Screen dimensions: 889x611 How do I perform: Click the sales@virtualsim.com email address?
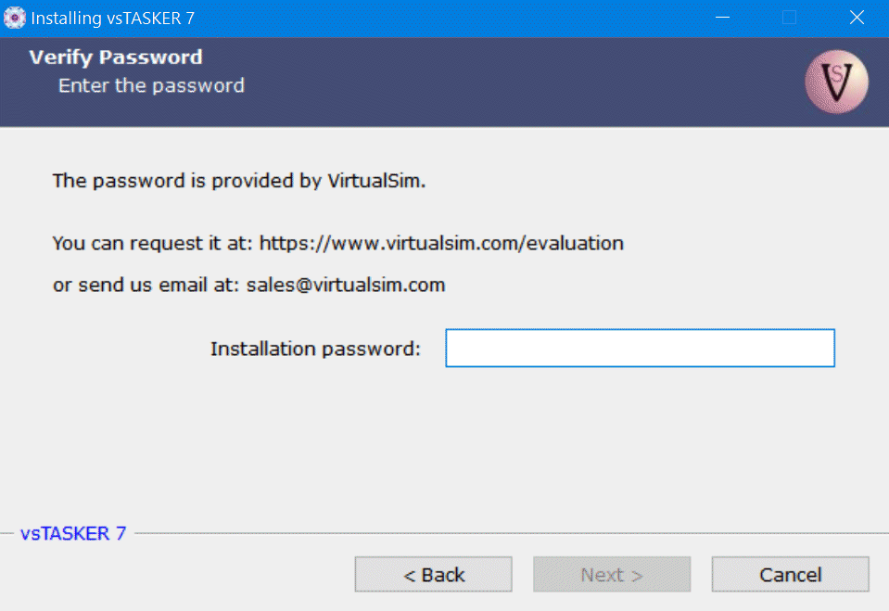point(346,286)
